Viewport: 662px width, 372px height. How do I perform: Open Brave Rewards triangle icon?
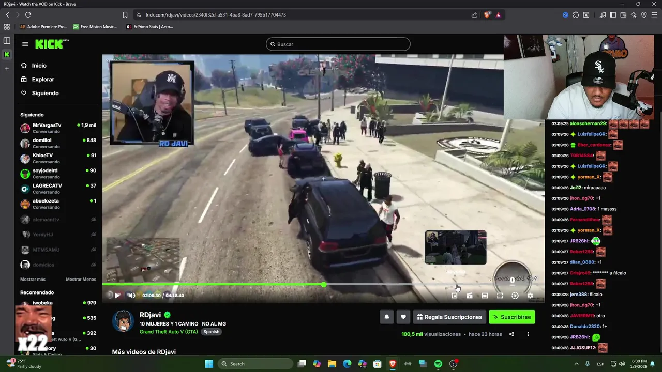498,15
